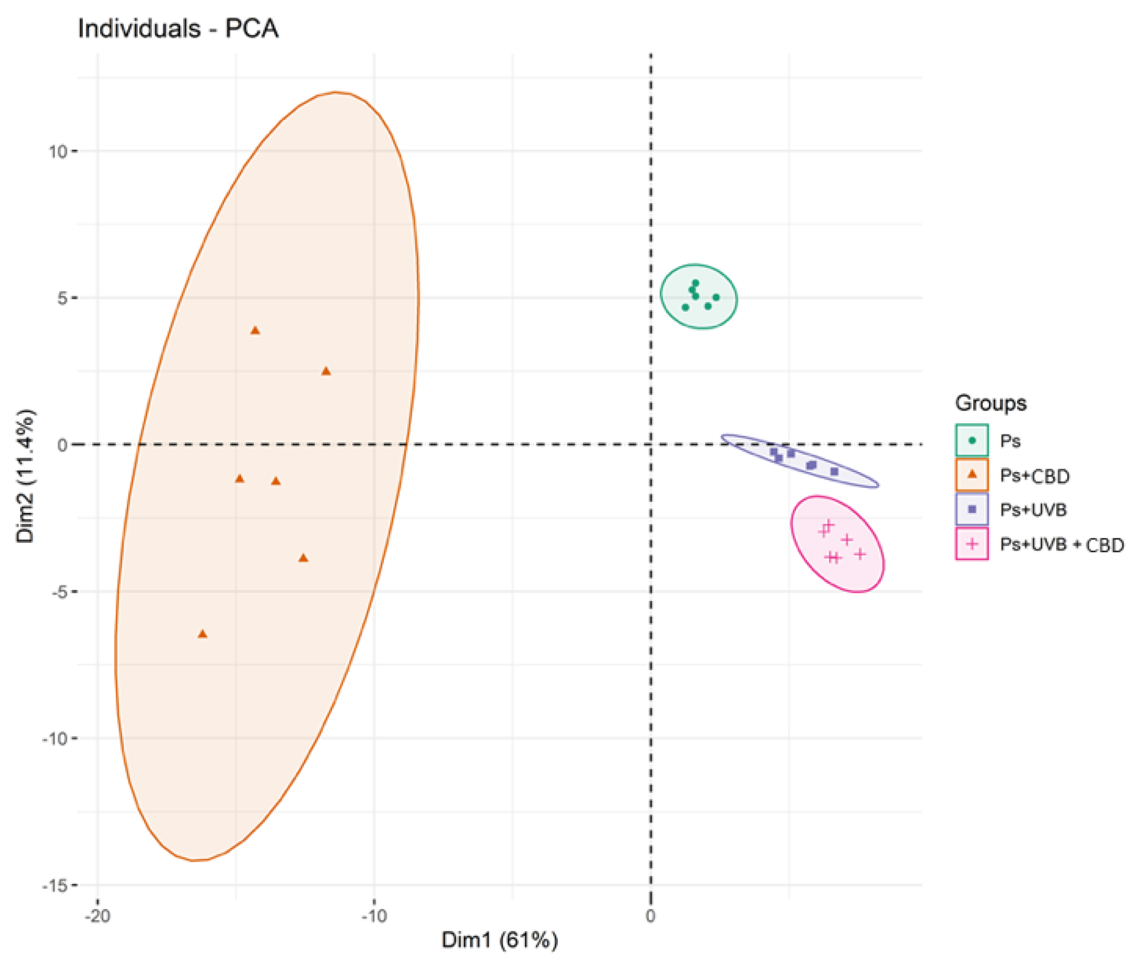Image resolution: width=1134 pixels, height=970 pixels.
Task: Click the Dim2 (11.4%) axis label
Action: 25,476
